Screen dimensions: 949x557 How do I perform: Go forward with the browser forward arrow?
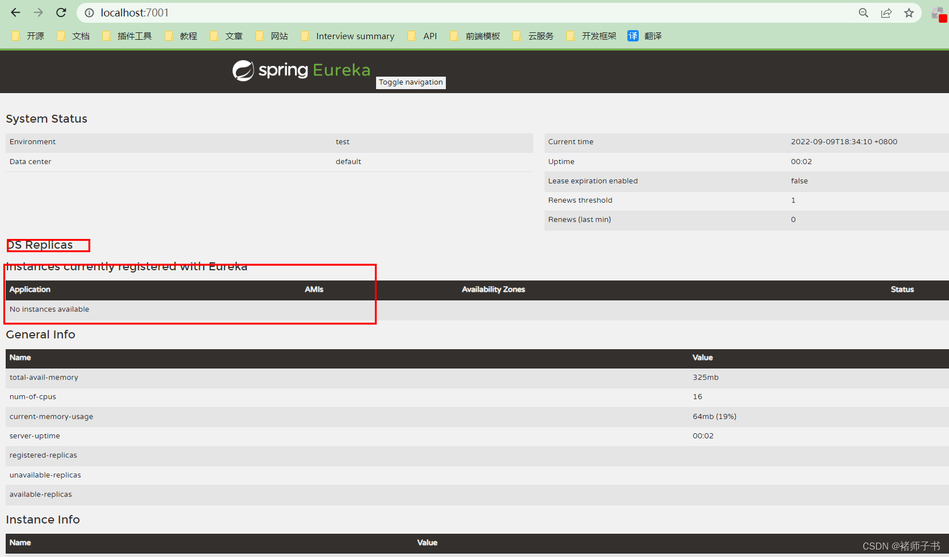tap(38, 12)
